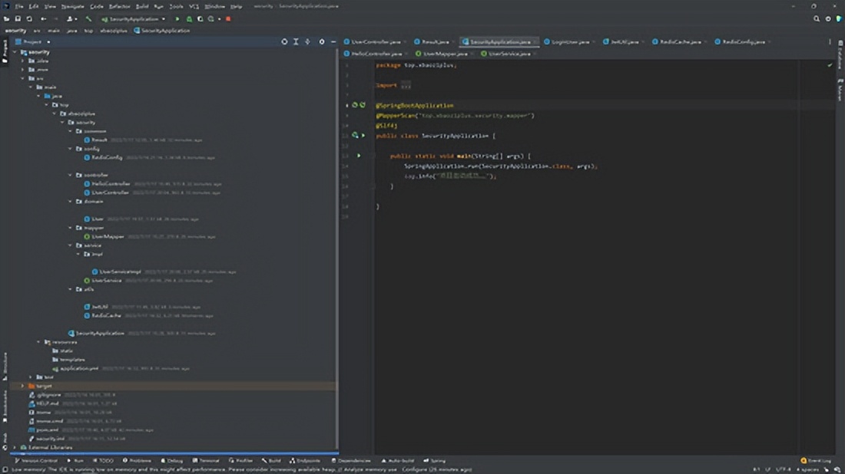Click the Debug bug icon in toolbar
Screen dimensions: 845x474
click(x=189, y=18)
